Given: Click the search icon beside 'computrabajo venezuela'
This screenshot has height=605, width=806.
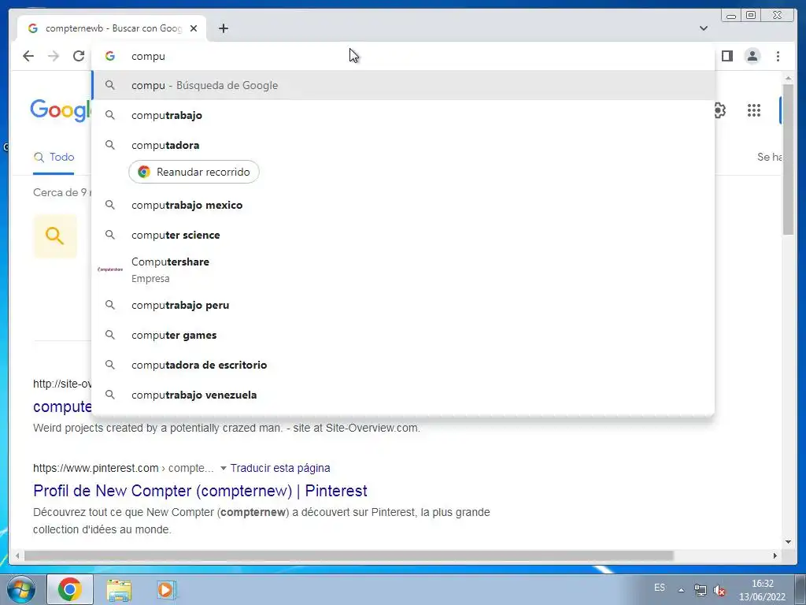Looking at the screenshot, I should (110, 395).
